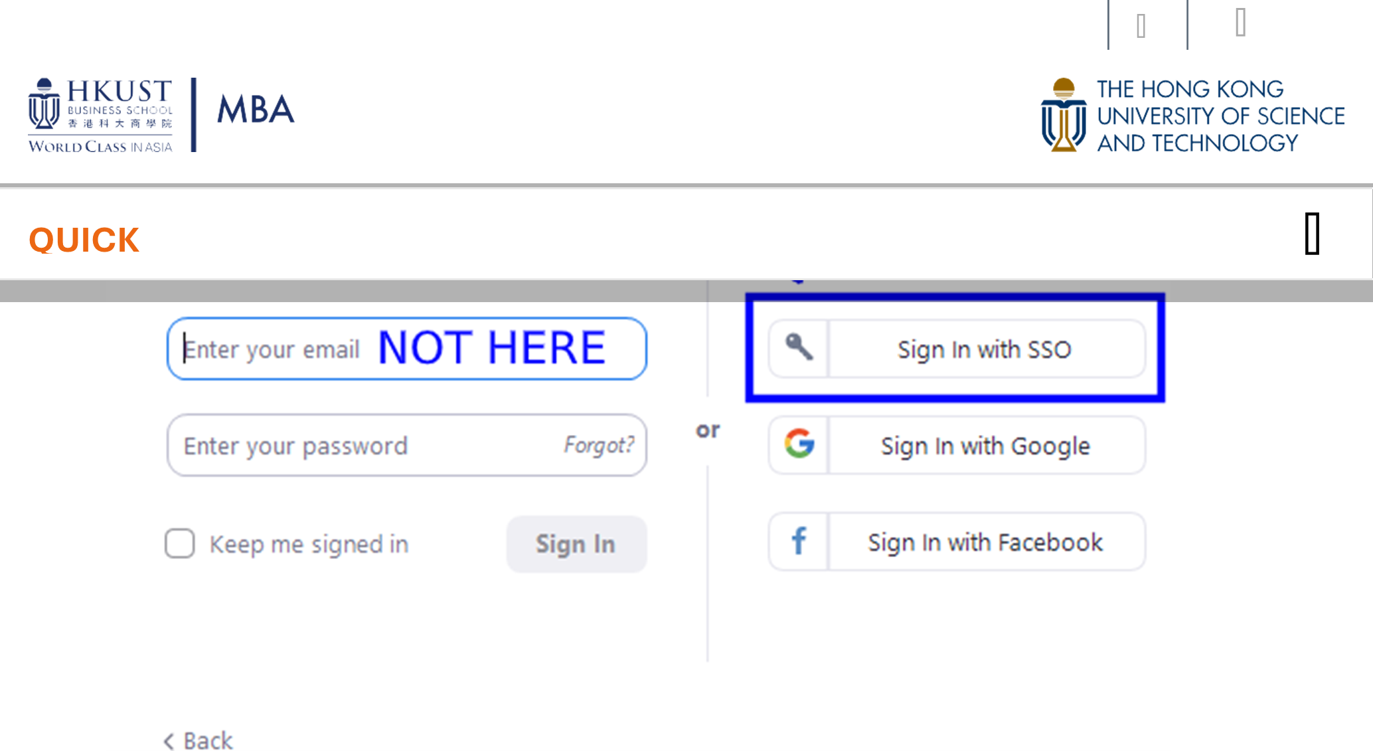Click the Keep me signed in label
Image resolution: width=1373 pixels, height=751 pixels.
tap(309, 544)
